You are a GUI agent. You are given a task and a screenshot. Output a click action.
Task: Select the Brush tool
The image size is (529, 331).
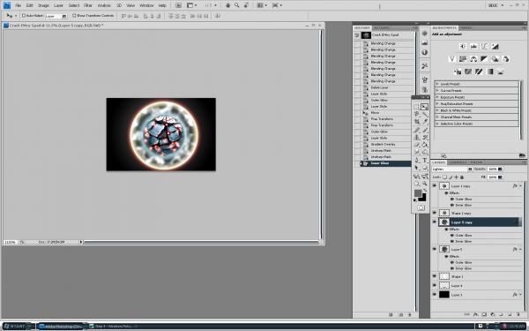(x=425, y=130)
